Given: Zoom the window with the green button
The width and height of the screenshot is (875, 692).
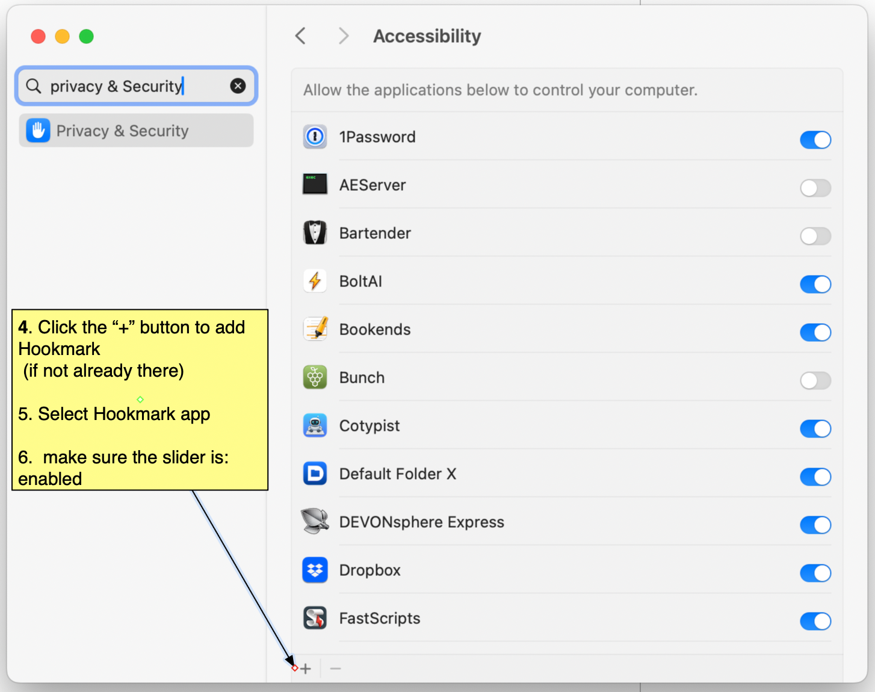Looking at the screenshot, I should 87,37.
